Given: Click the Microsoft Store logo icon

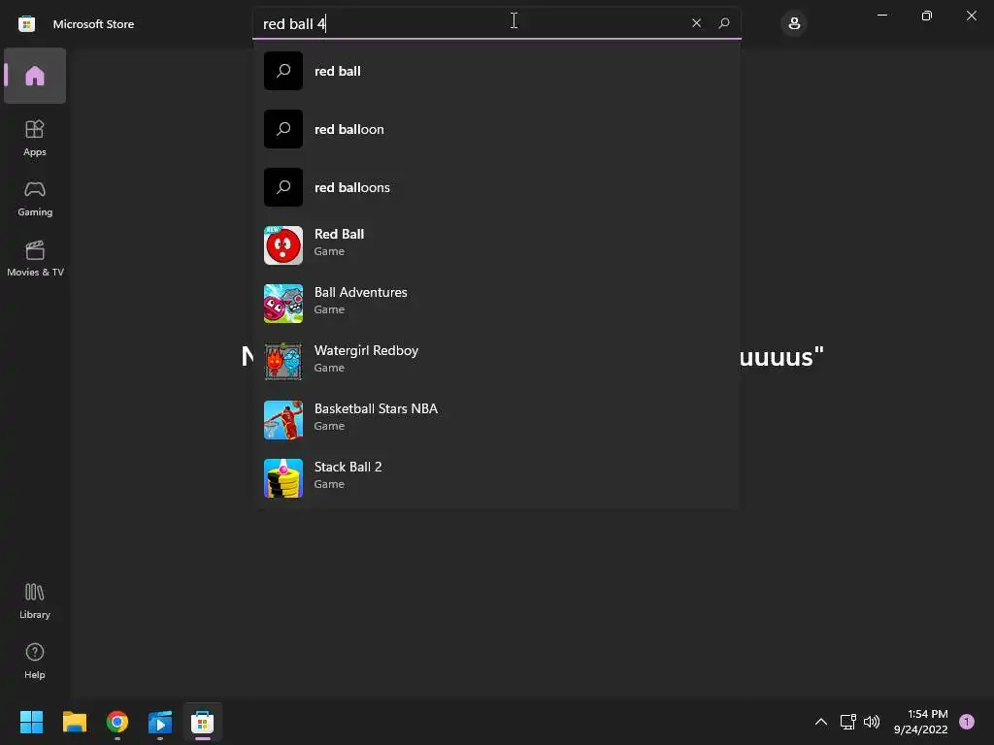Looking at the screenshot, I should (26, 24).
